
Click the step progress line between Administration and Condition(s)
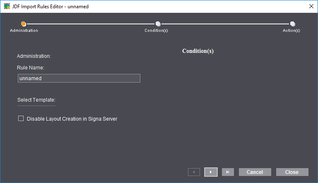tap(91, 24)
